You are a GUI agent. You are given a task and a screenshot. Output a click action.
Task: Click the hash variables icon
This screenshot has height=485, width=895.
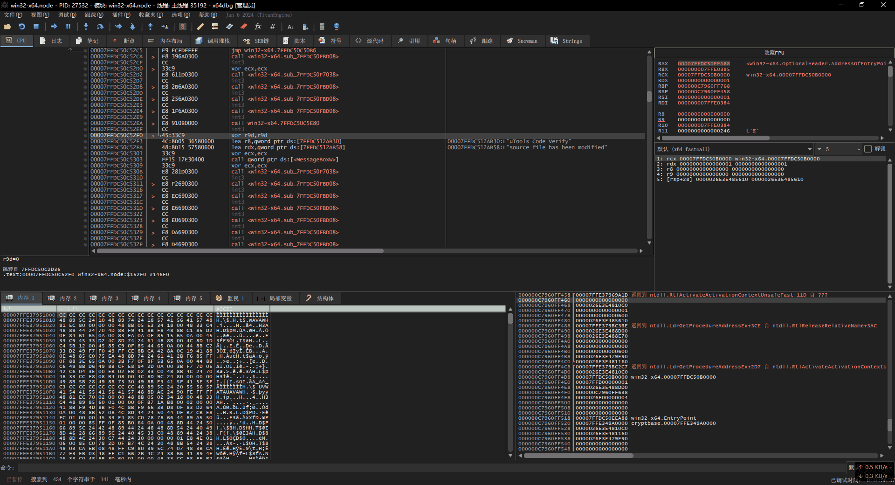[x=273, y=27]
